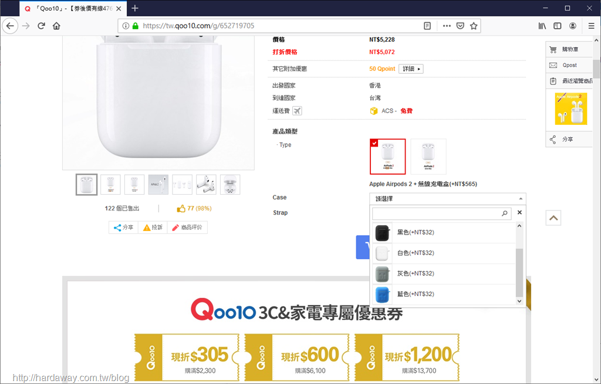Click the back-to-top arrow button
The image size is (601, 384).
(553, 218)
